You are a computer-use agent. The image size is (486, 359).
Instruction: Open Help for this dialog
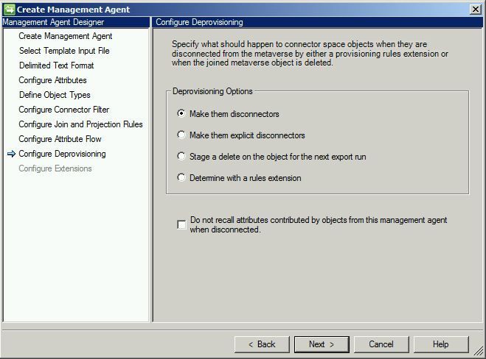click(441, 344)
